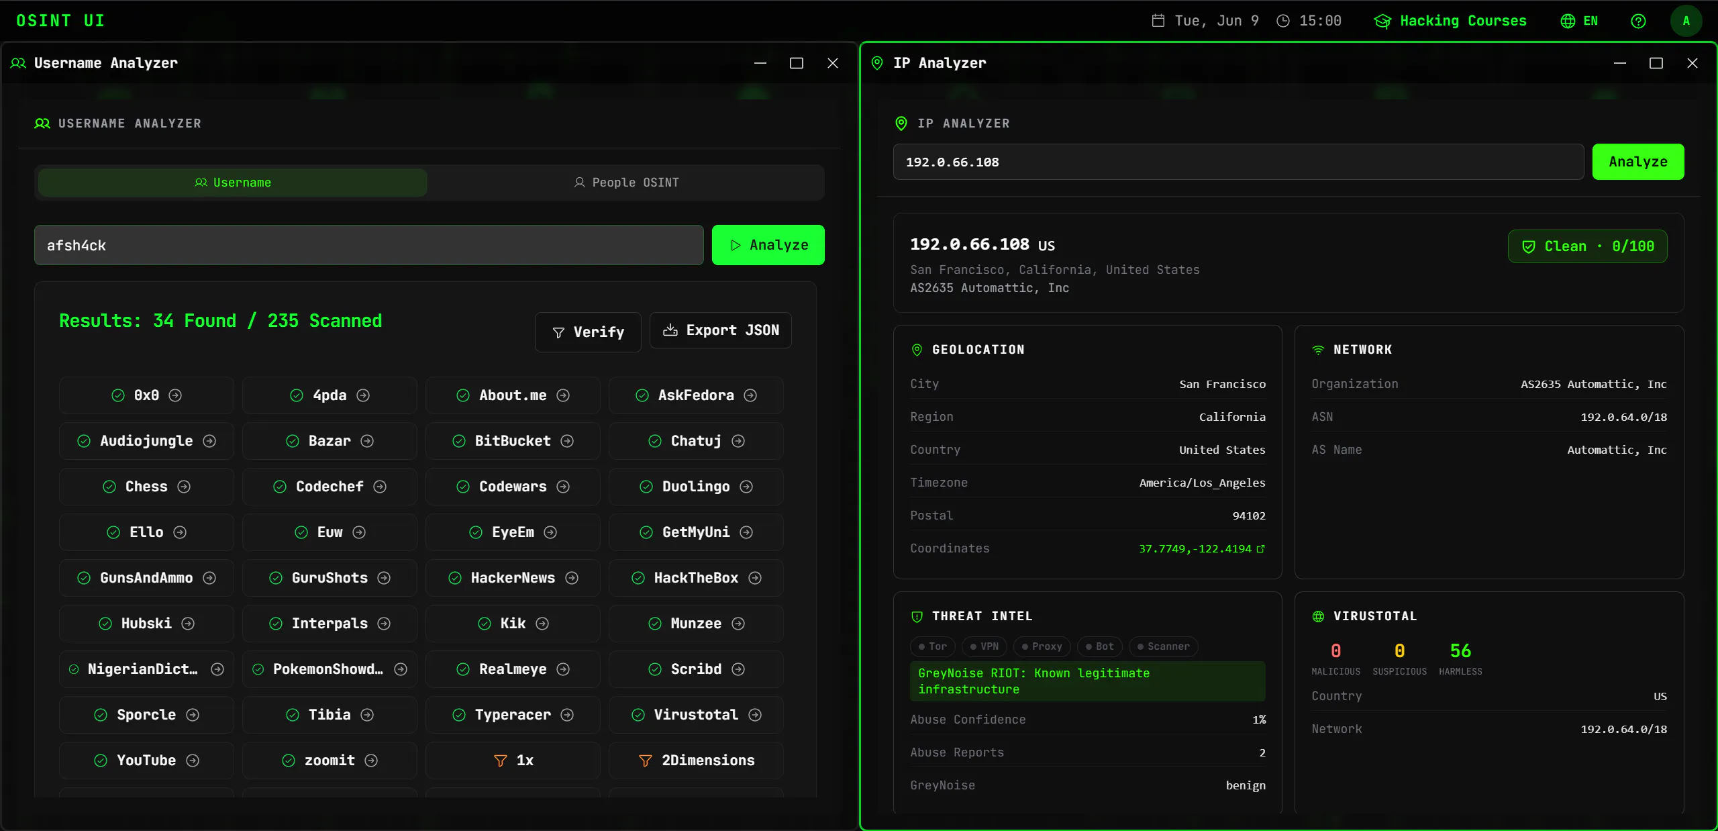Select the Chatuj result card
This screenshot has height=831, width=1718.
[696, 441]
